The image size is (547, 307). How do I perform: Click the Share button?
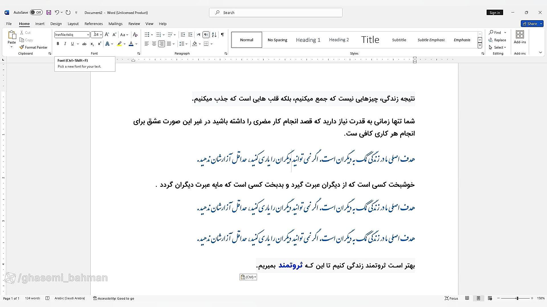pyautogui.click(x=530, y=24)
